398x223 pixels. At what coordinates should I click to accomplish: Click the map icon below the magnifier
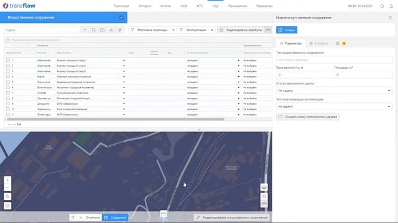coord(7,206)
